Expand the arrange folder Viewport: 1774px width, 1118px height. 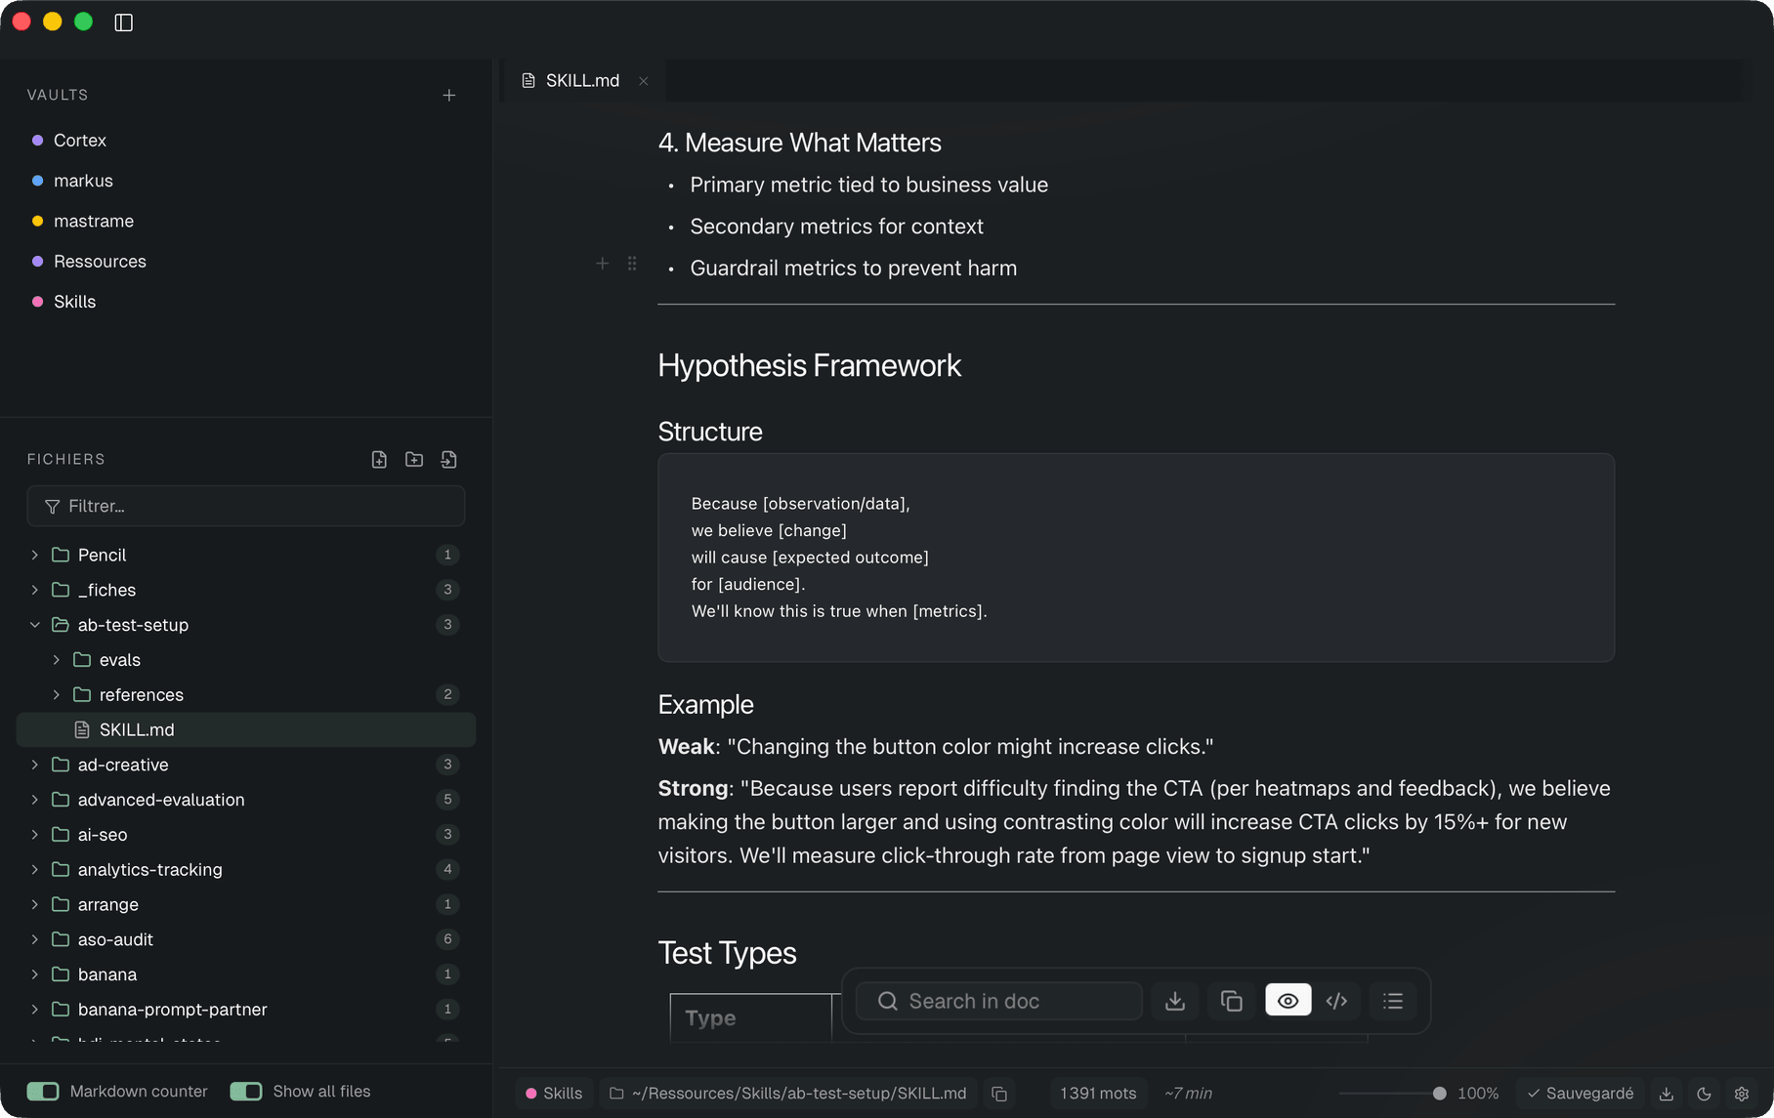point(35,904)
